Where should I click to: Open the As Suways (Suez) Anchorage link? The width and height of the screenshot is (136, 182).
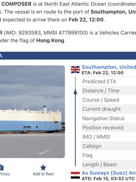click(109, 173)
